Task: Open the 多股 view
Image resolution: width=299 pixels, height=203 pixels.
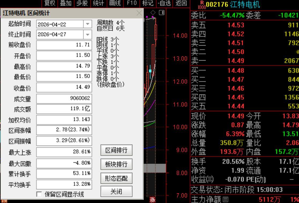Action: tap(82, 3)
